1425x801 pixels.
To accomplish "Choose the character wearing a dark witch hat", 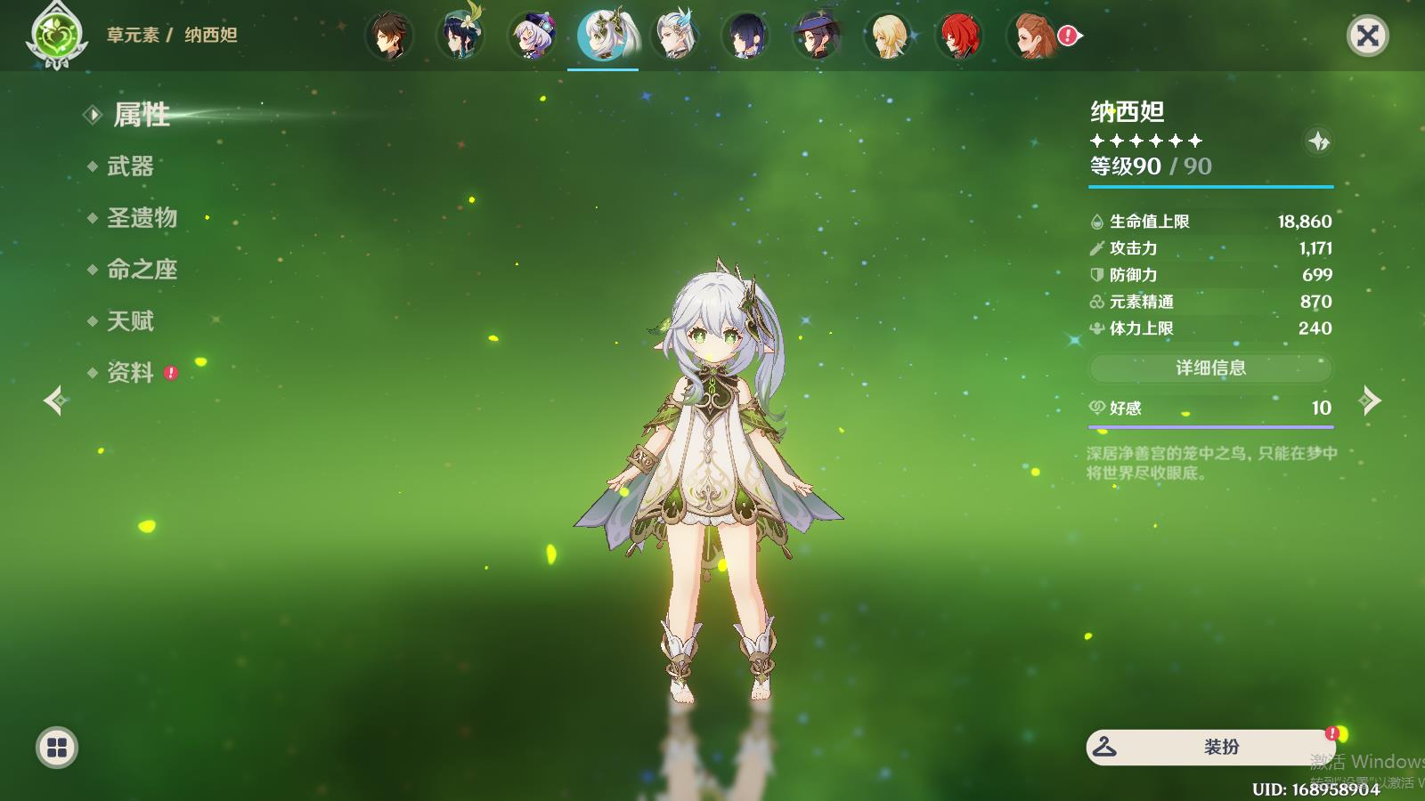I will [x=817, y=36].
